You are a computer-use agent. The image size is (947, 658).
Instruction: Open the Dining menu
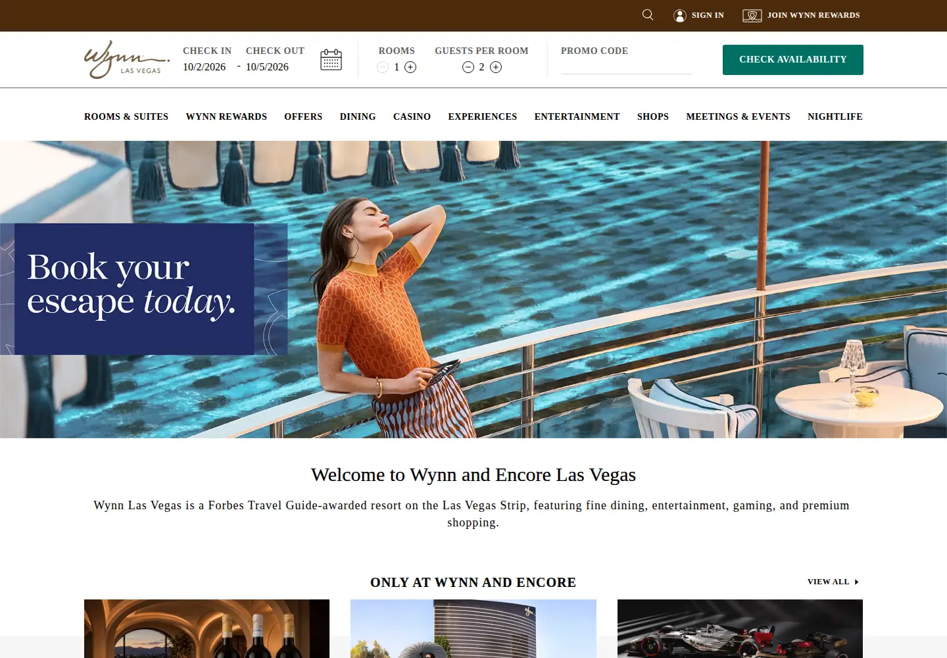(x=358, y=116)
